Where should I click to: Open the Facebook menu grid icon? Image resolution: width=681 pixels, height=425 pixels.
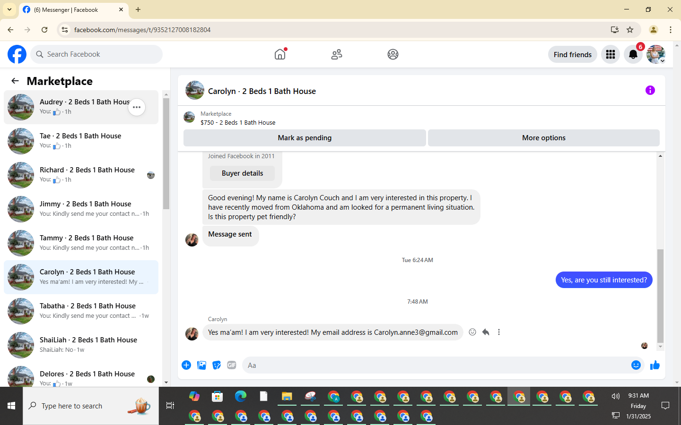point(611,54)
